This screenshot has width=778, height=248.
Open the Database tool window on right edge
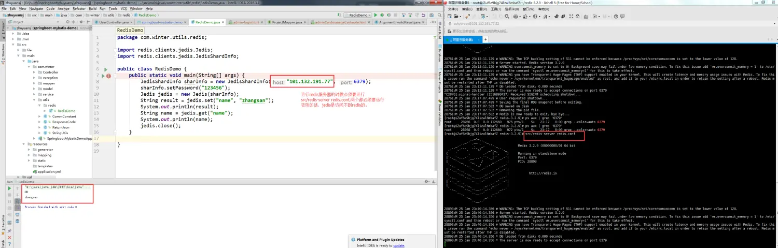tap(439, 53)
